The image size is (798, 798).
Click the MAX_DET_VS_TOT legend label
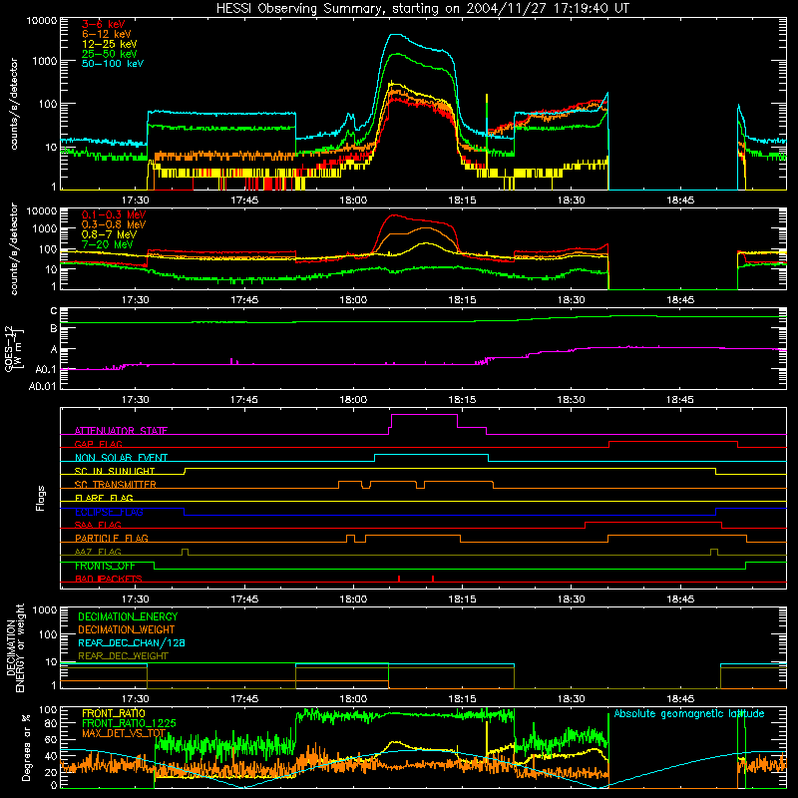click(124, 733)
